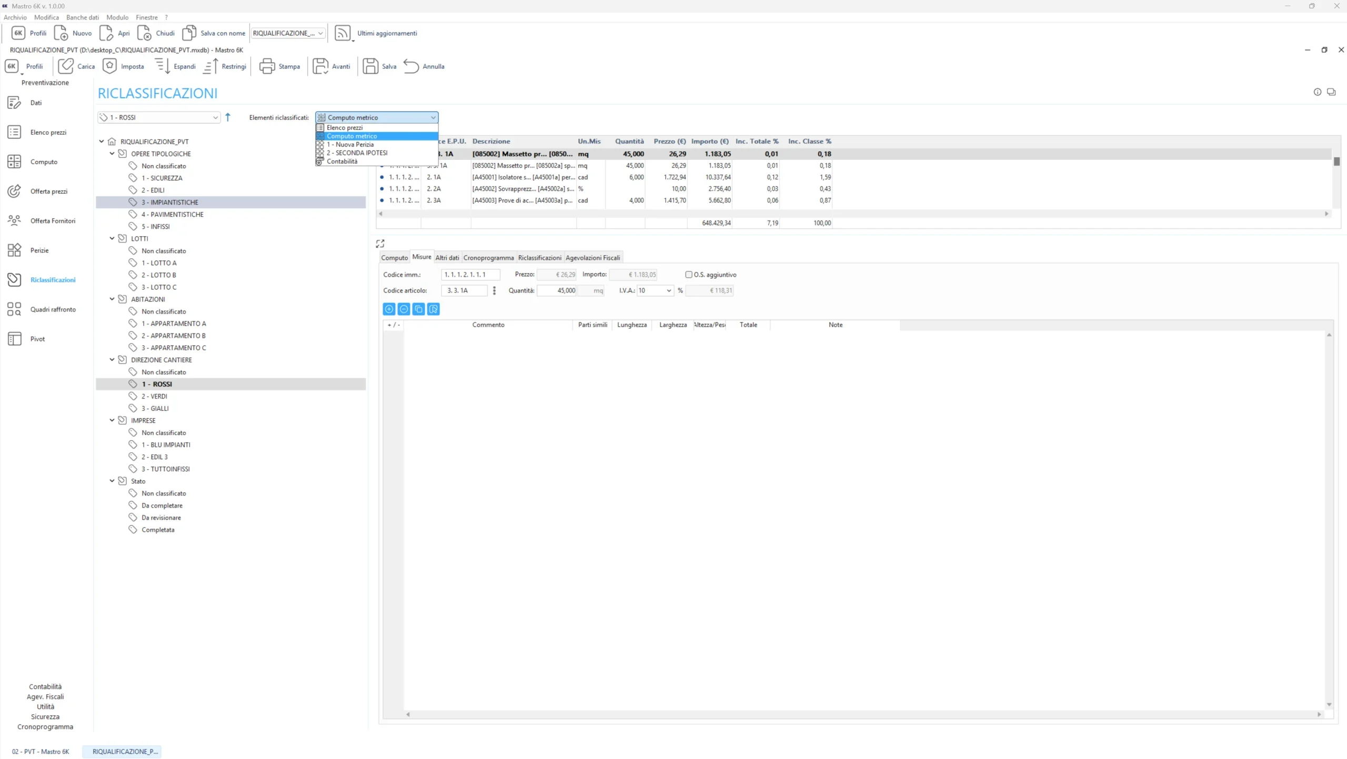
Task: Open the I.V.A. percentage dropdown
Action: 669,290
